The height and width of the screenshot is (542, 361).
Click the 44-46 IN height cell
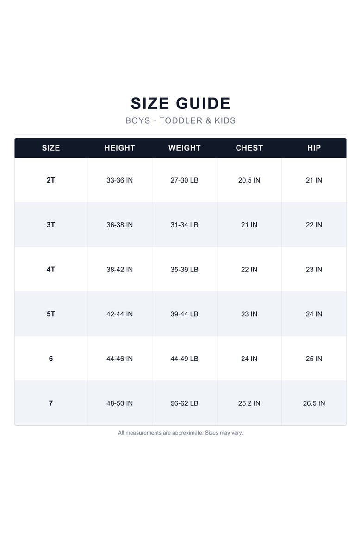(119, 359)
